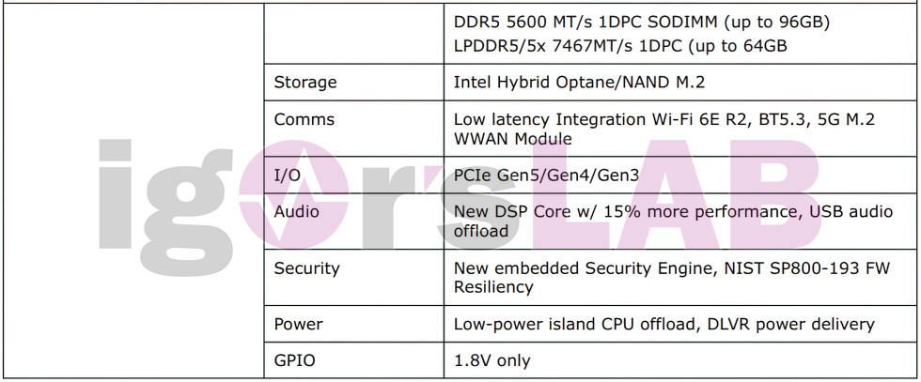The height and width of the screenshot is (382, 921).
Task: Select the Power row label
Action: 299,324
